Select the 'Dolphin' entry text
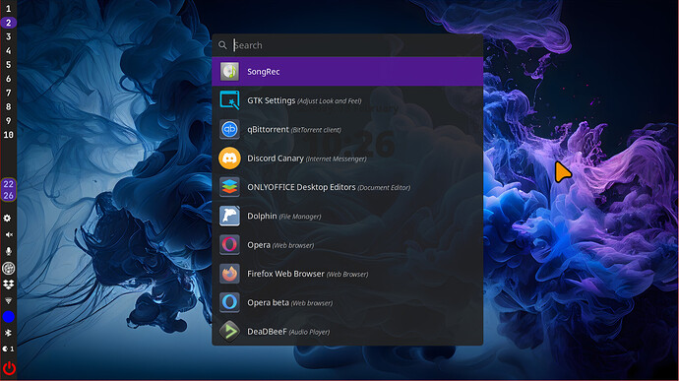The width and height of the screenshot is (679, 381). (x=262, y=216)
